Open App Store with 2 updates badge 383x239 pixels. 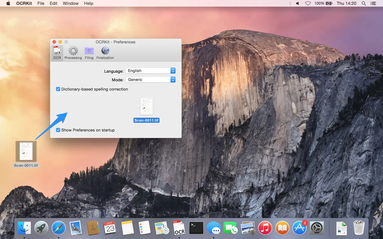click(x=300, y=228)
